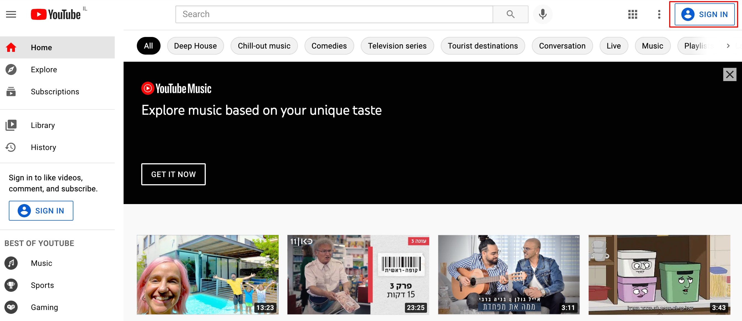Viewport: 742px width, 321px height.
Task: Click the YouTube Music logo in banner
Action: tap(176, 88)
